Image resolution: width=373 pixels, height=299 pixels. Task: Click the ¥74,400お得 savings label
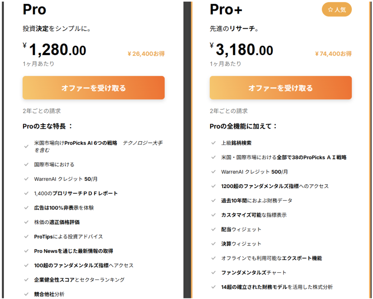[333, 54]
